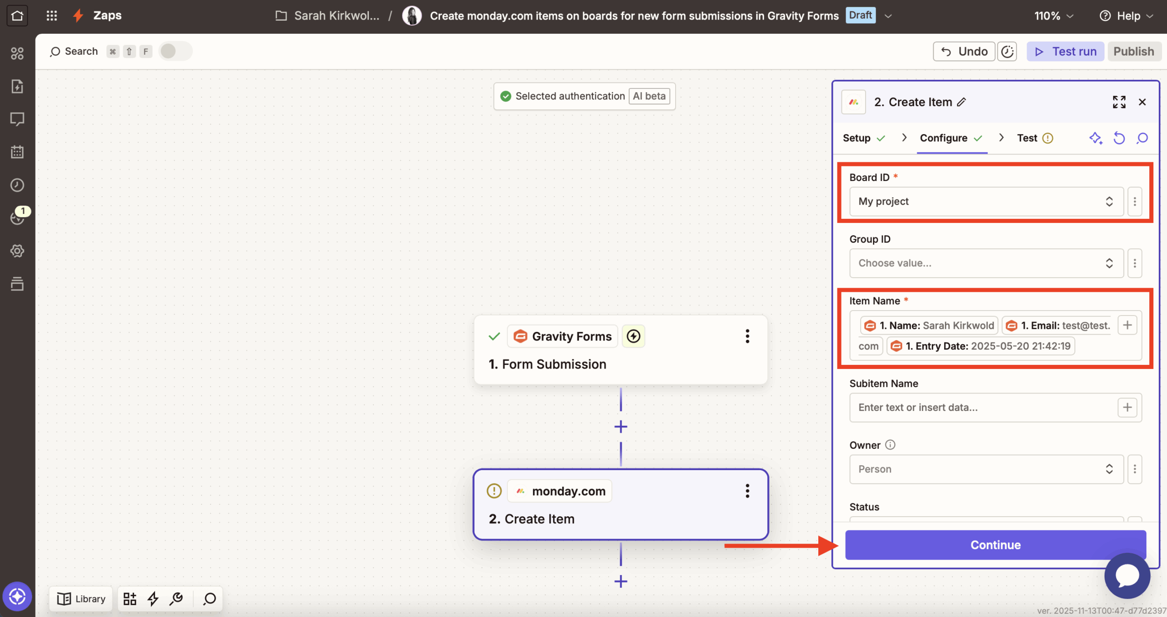Click the home icon in top bar
This screenshot has width=1167, height=617.
click(17, 16)
